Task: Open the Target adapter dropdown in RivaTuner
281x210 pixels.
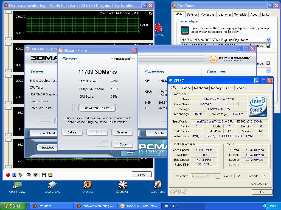Action: click(x=268, y=40)
